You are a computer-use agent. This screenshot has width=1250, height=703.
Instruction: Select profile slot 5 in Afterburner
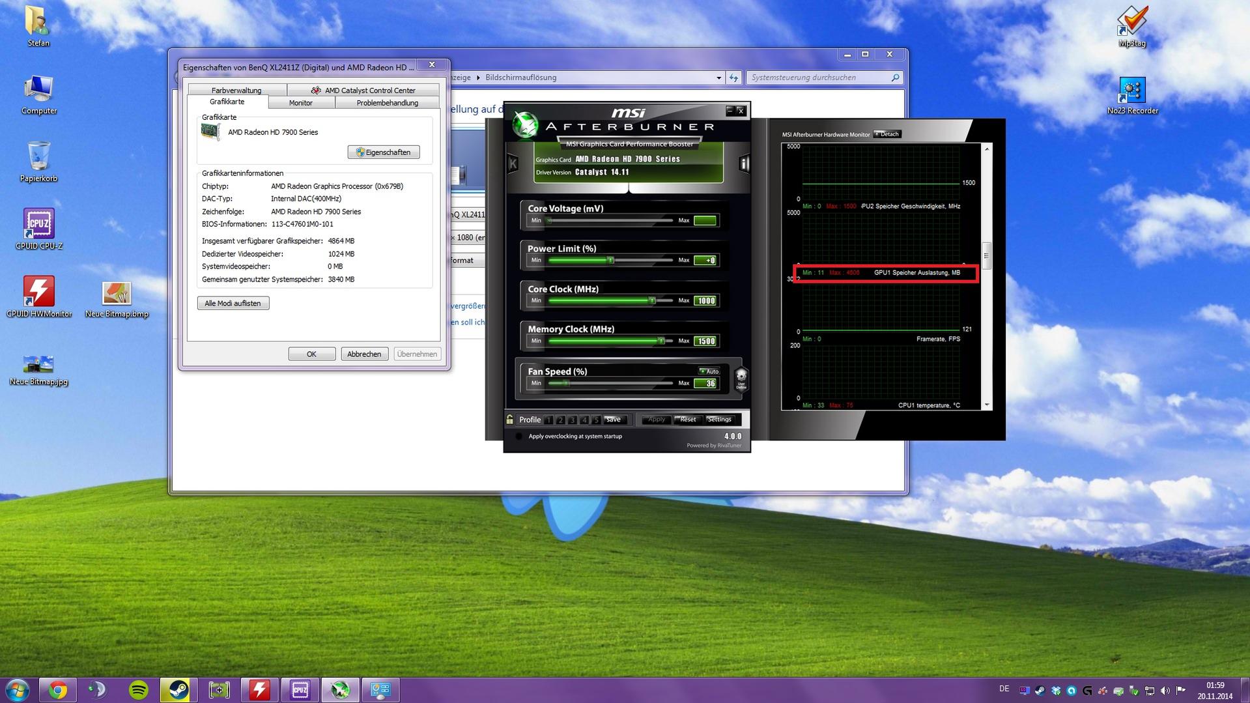(x=595, y=420)
